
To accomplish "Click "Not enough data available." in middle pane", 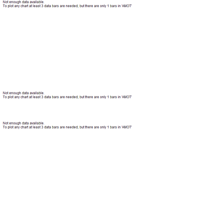I will pyautogui.click(x=24, y=93).
